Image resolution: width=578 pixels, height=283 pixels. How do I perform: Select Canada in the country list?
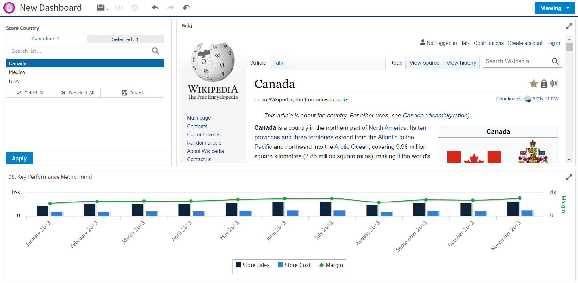pyautogui.click(x=85, y=63)
